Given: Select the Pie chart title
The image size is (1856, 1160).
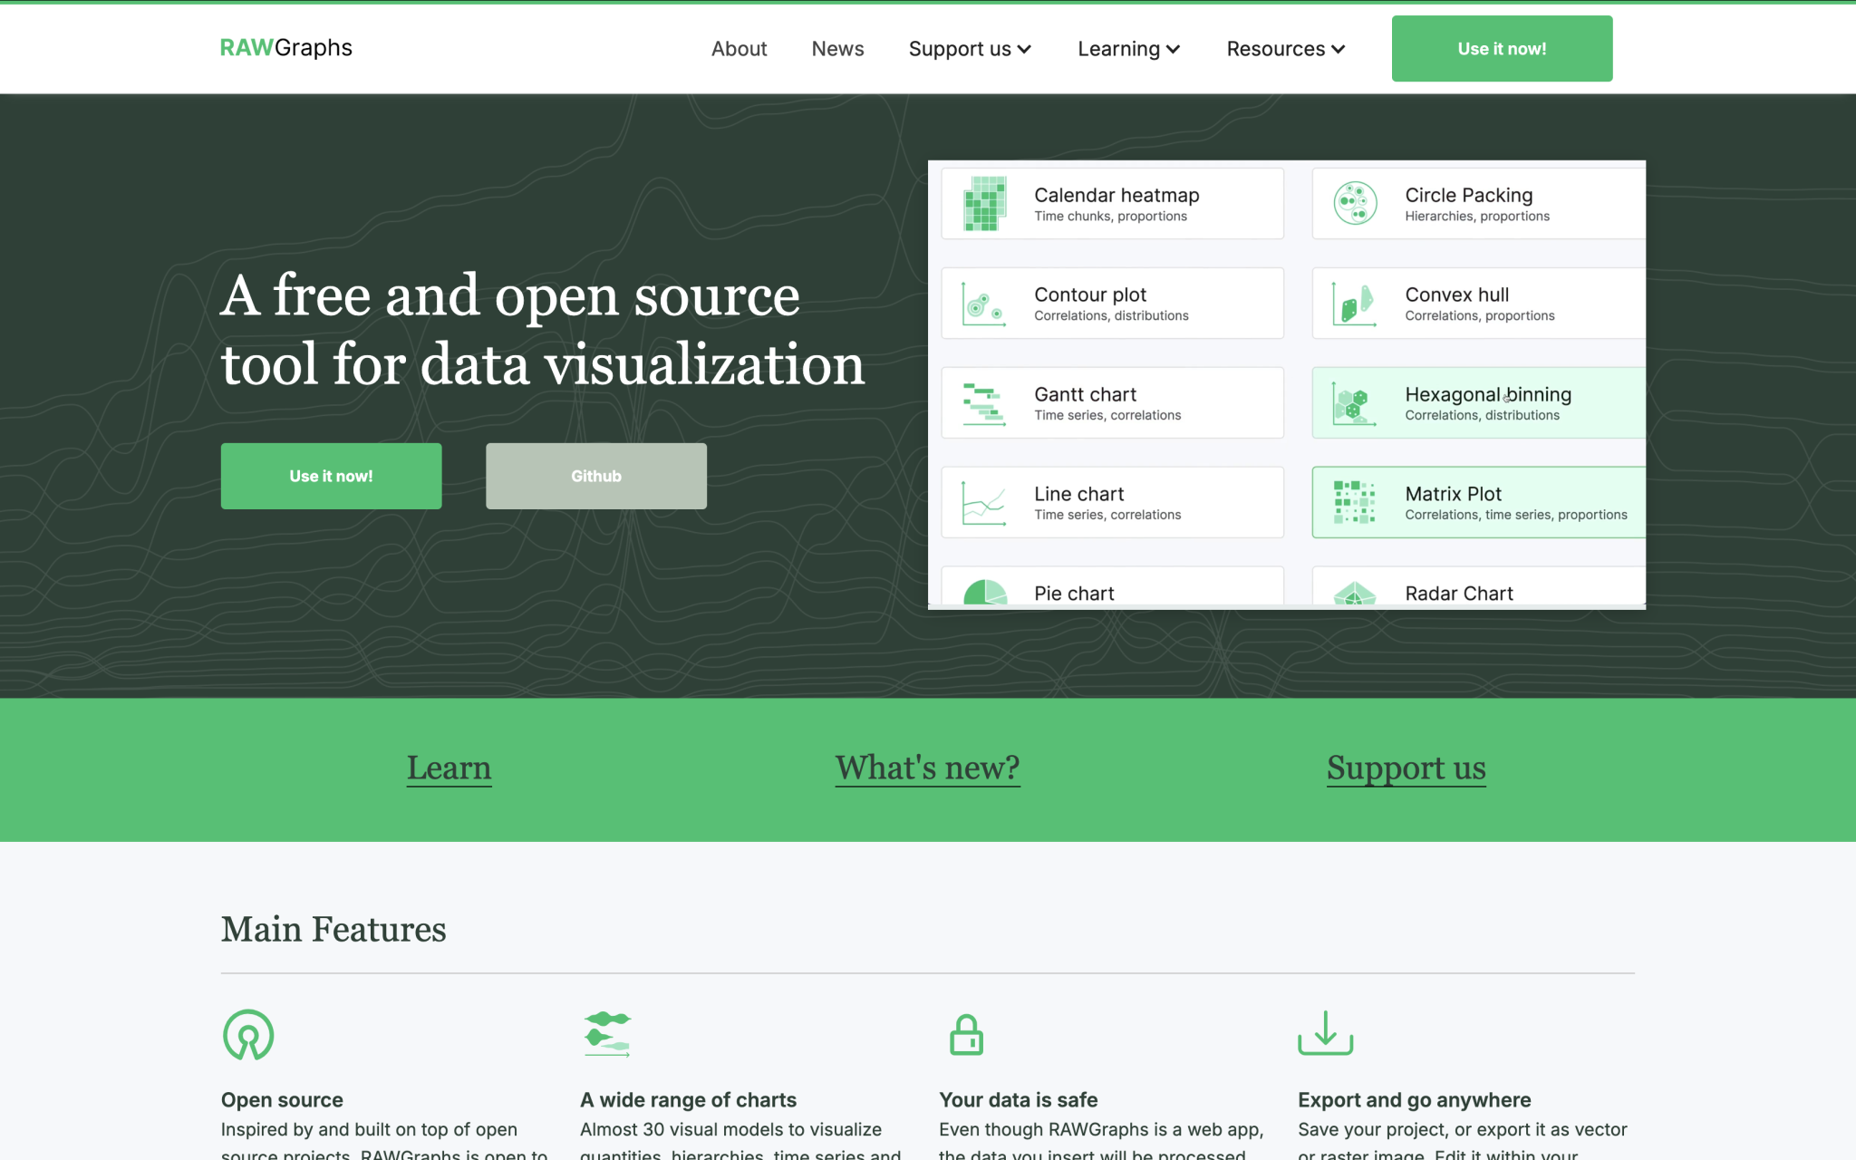Looking at the screenshot, I should [x=1074, y=594].
